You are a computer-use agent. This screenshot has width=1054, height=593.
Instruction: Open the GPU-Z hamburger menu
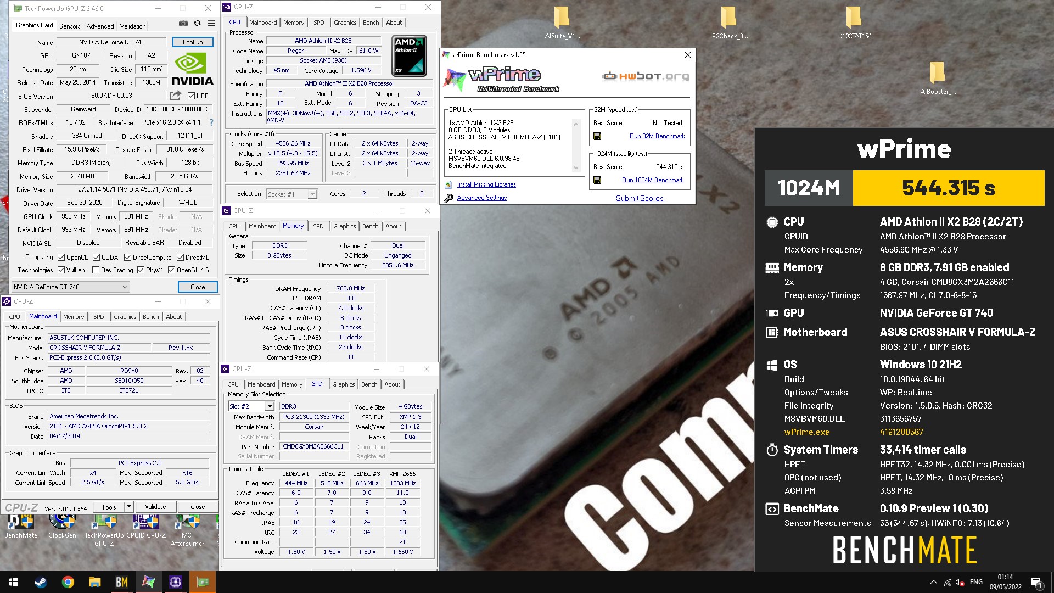coord(211,24)
